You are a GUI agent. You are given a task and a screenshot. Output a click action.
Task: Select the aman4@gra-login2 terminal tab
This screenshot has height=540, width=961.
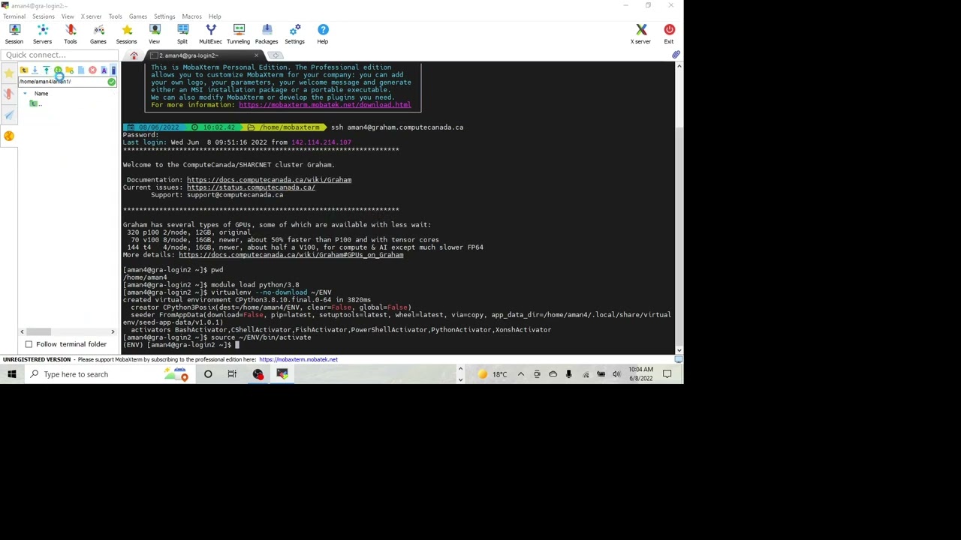(x=204, y=55)
